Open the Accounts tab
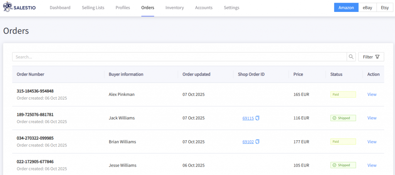The image size is (395, 175). coord(204,8)
